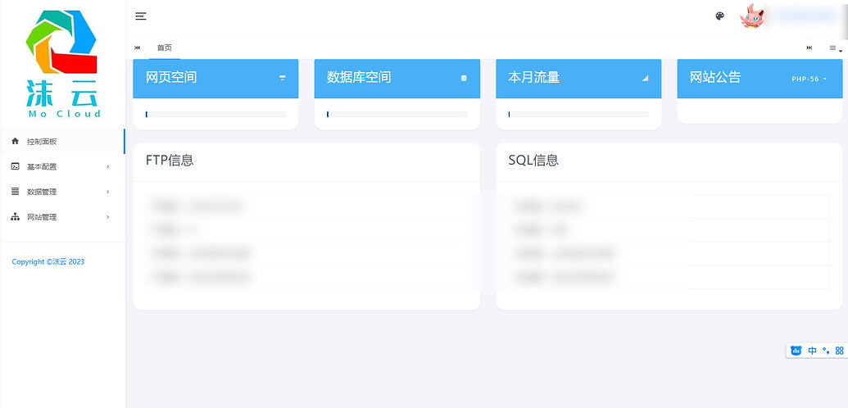Click the IME punctuation mode icon
Screen dimensions: 848x408
(x=826, y=351)
